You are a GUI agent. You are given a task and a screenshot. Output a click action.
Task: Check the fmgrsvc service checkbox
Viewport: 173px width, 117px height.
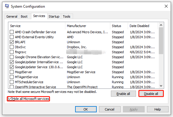[12, 52]
